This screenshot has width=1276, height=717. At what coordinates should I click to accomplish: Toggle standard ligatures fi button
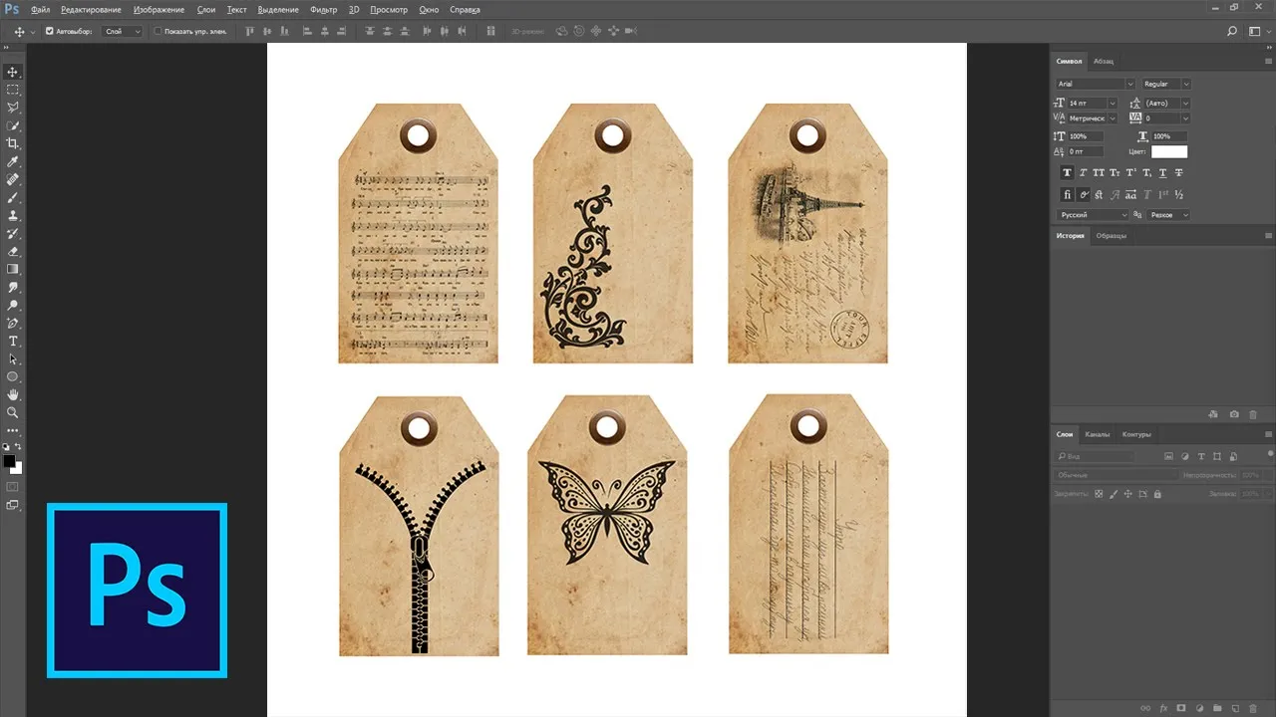[x=1067, y=194]
